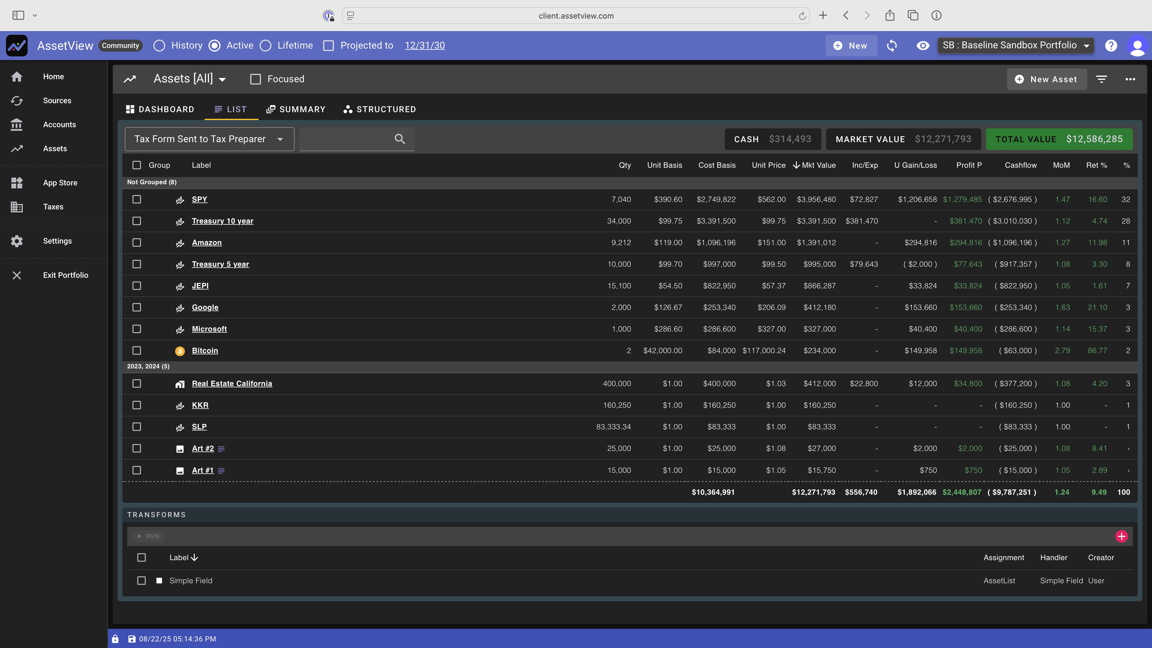Click the pink add transform plus icon
This screenshot has height=648, width=1152.
coord(1121,536)
